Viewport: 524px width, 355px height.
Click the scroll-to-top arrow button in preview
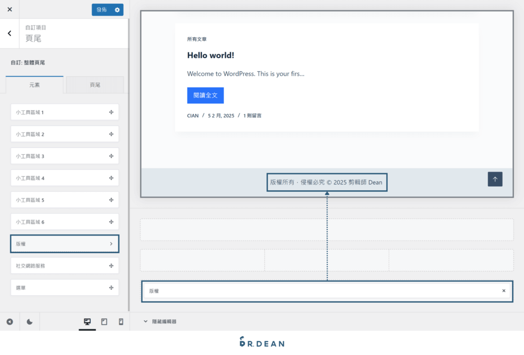[495, 179]
